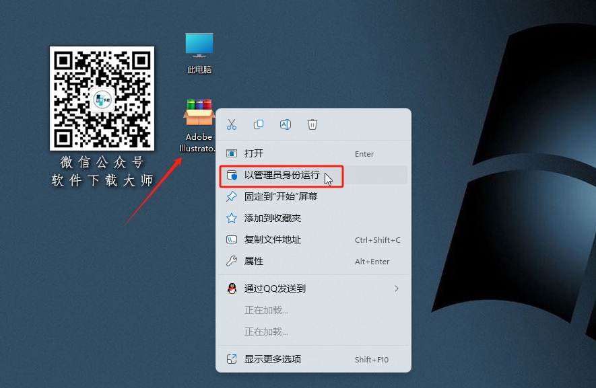Image resolution: width=596 pixels, height=388 pixels.
Task: Click the shield icon beside 以管理员身份运行
Action: [x=232, y=175]
